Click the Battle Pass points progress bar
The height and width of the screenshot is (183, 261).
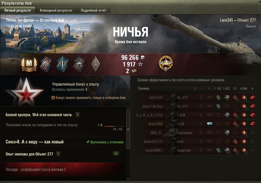(x=114, y=126)
